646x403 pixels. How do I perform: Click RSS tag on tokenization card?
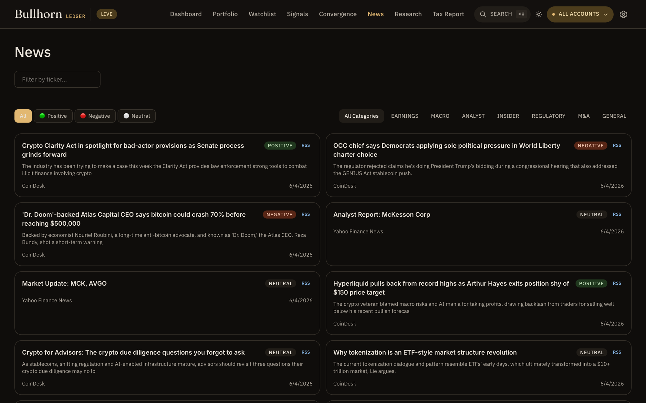pyautogui.click(x=617, y=353)
